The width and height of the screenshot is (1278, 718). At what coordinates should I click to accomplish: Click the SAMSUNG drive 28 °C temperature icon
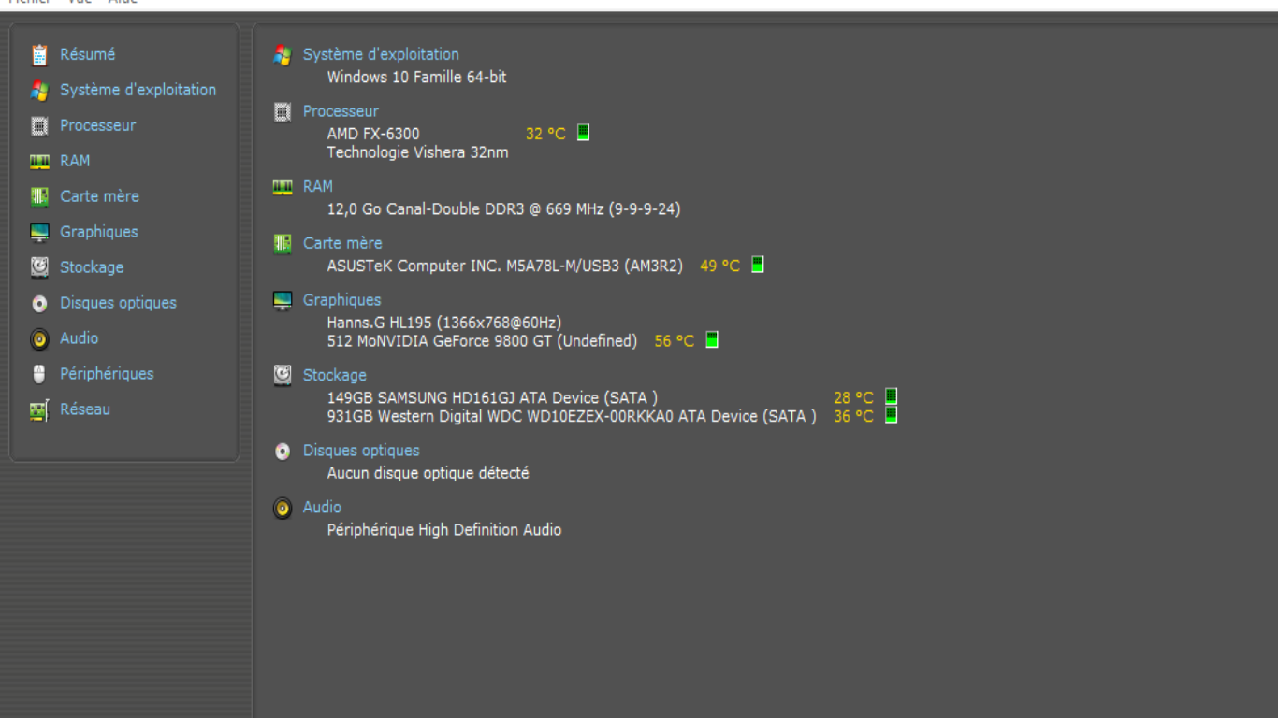click(x=892, y=396)
